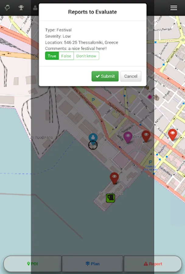This screenshot has height=274, width=185.
Task: Open the user profile icon in top bar
Action: (35, 8)
